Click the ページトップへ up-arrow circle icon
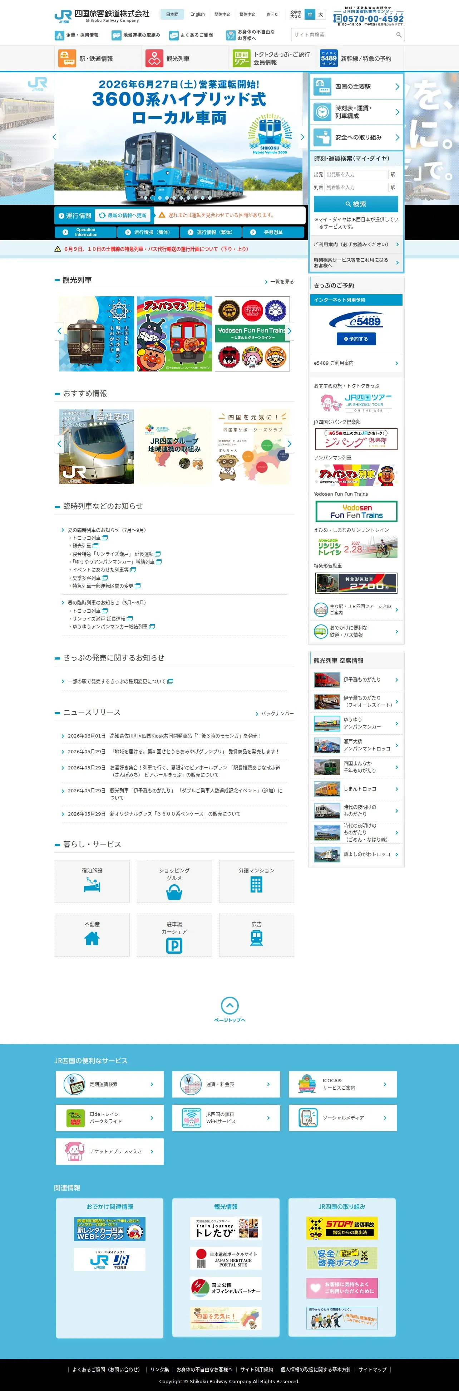 [x=230, y=1005]
